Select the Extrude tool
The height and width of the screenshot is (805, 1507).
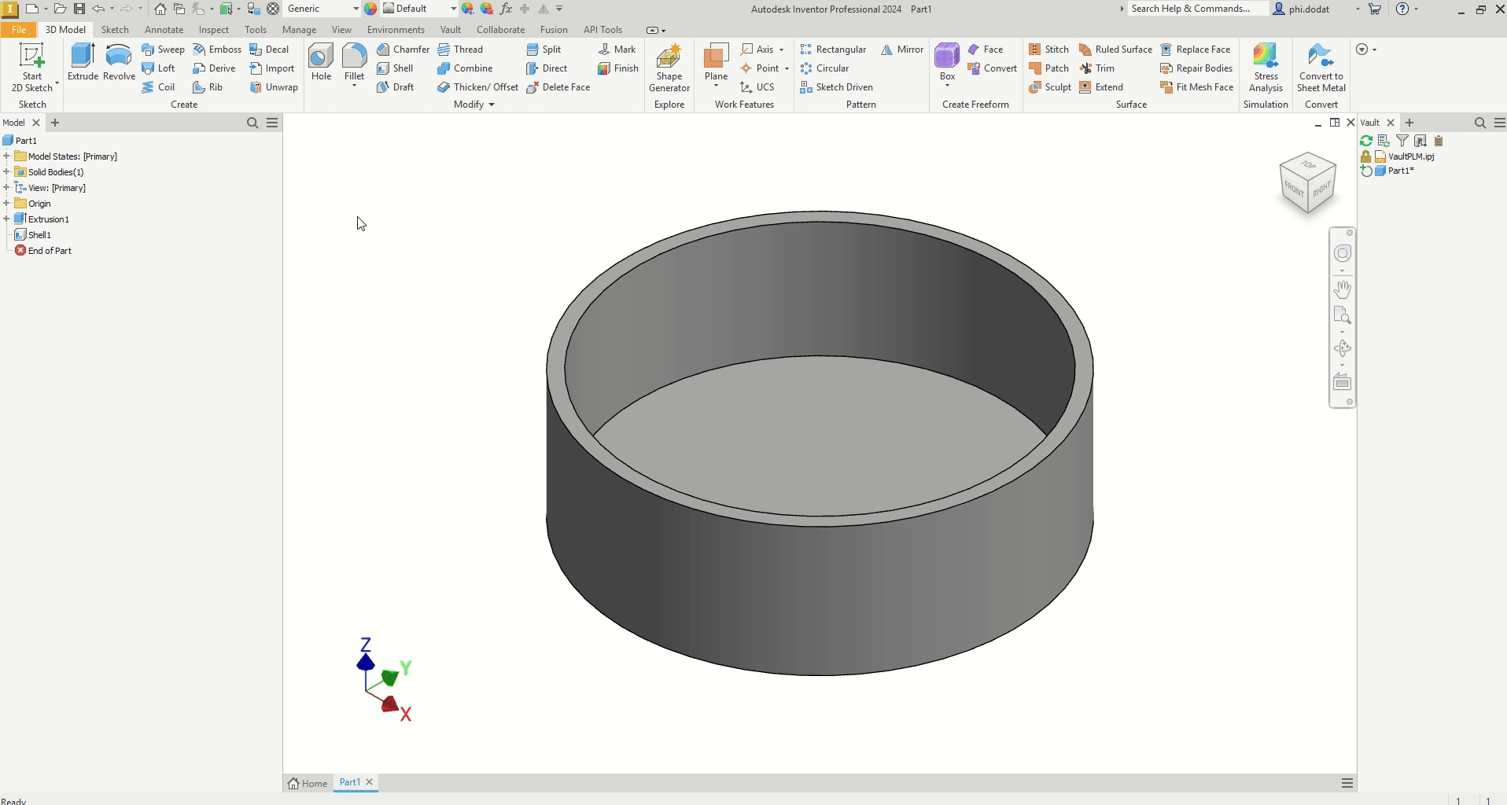pos(83,62)
